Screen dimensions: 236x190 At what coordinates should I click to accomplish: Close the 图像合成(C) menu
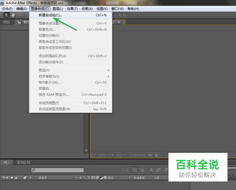click(x=40, y=9)
